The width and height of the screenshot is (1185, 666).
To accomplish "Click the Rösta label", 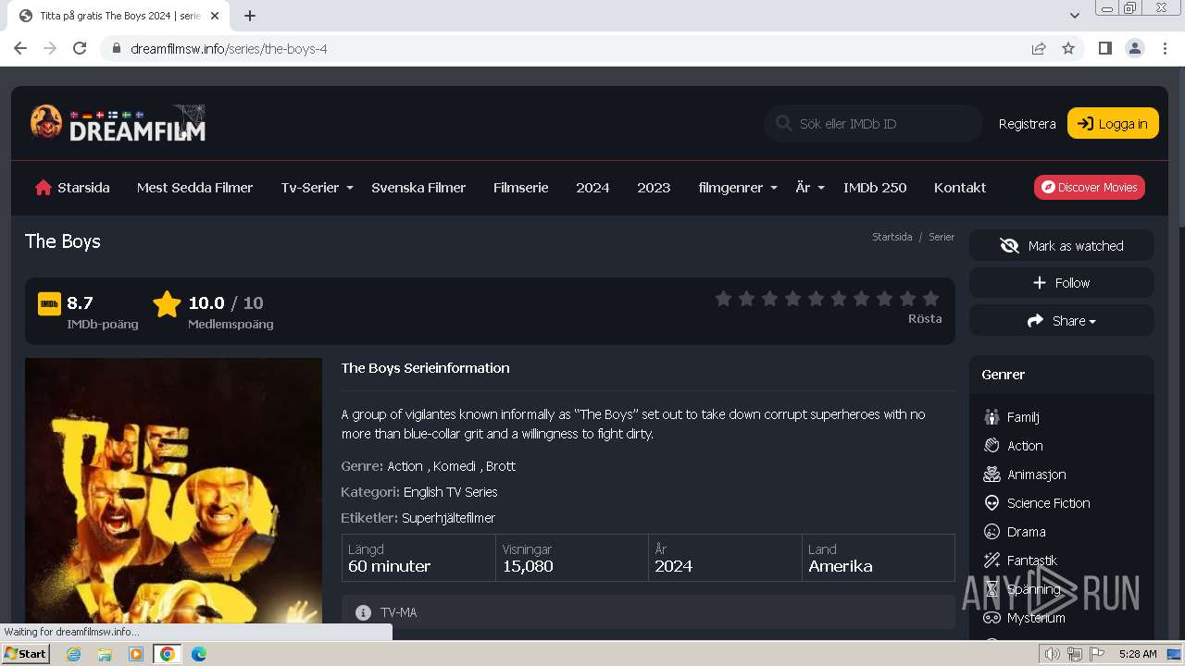I will 925,318.
